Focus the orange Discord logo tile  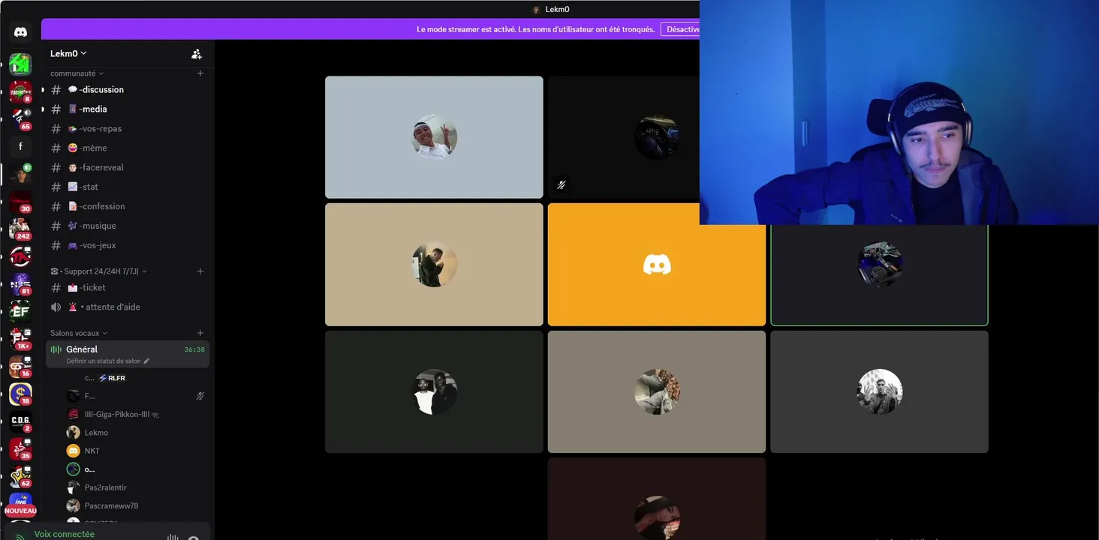pyautogui.click(x=657, y=265)
